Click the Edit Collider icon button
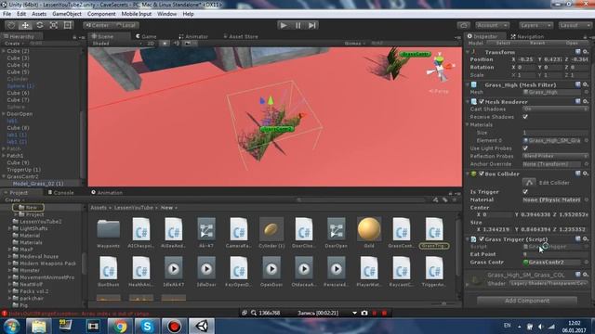Viewport: 595px width, 334px height. pos(529,183)
